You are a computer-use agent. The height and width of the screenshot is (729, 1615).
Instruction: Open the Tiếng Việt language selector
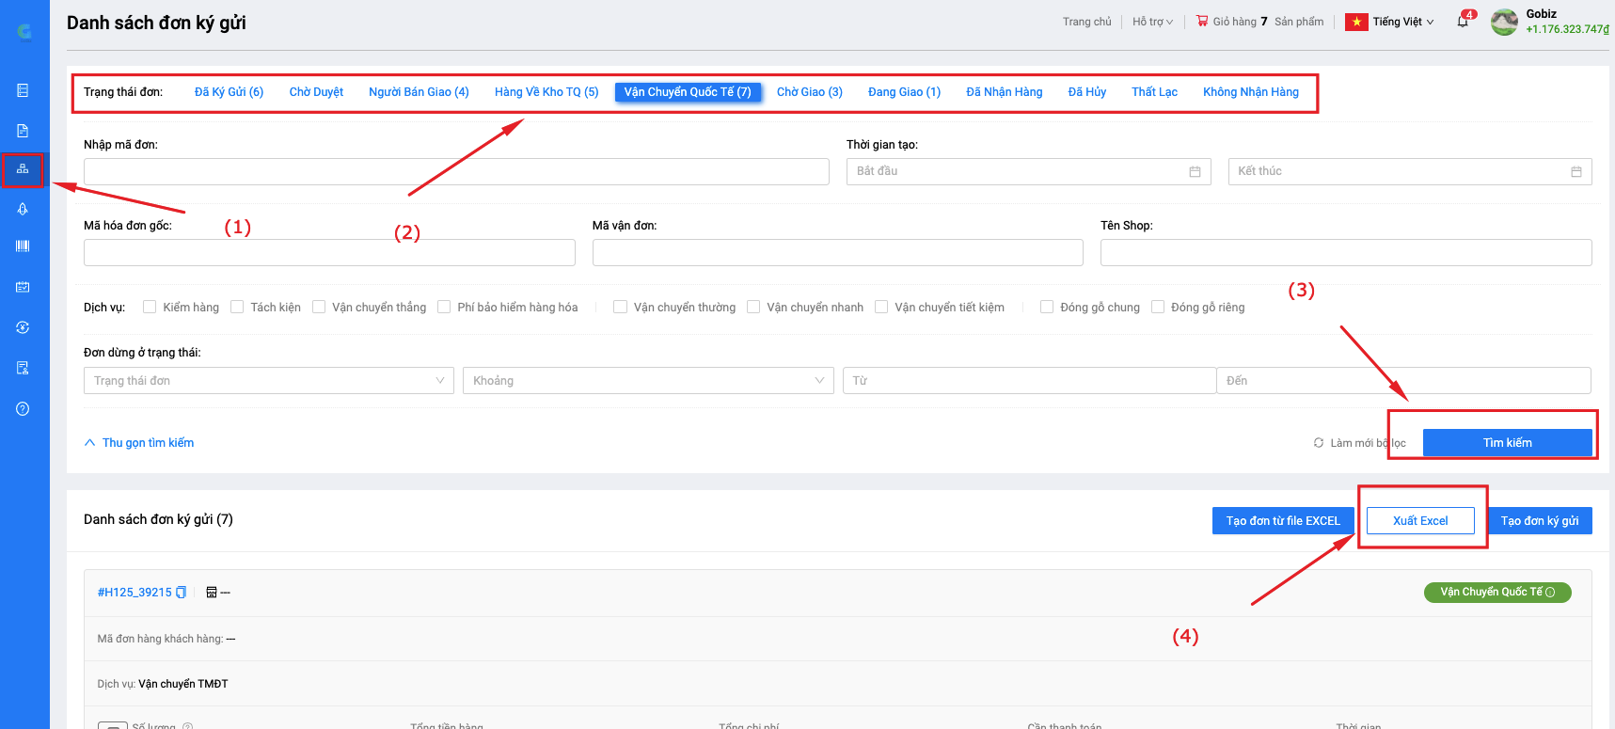pyautogui.click(x=1401, y=22)
